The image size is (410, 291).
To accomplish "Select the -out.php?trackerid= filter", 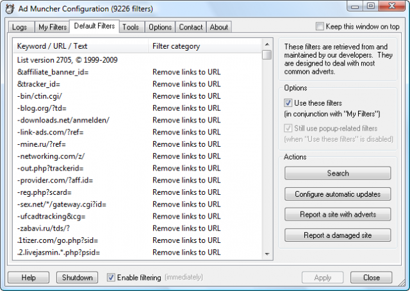I will (137, 169).
